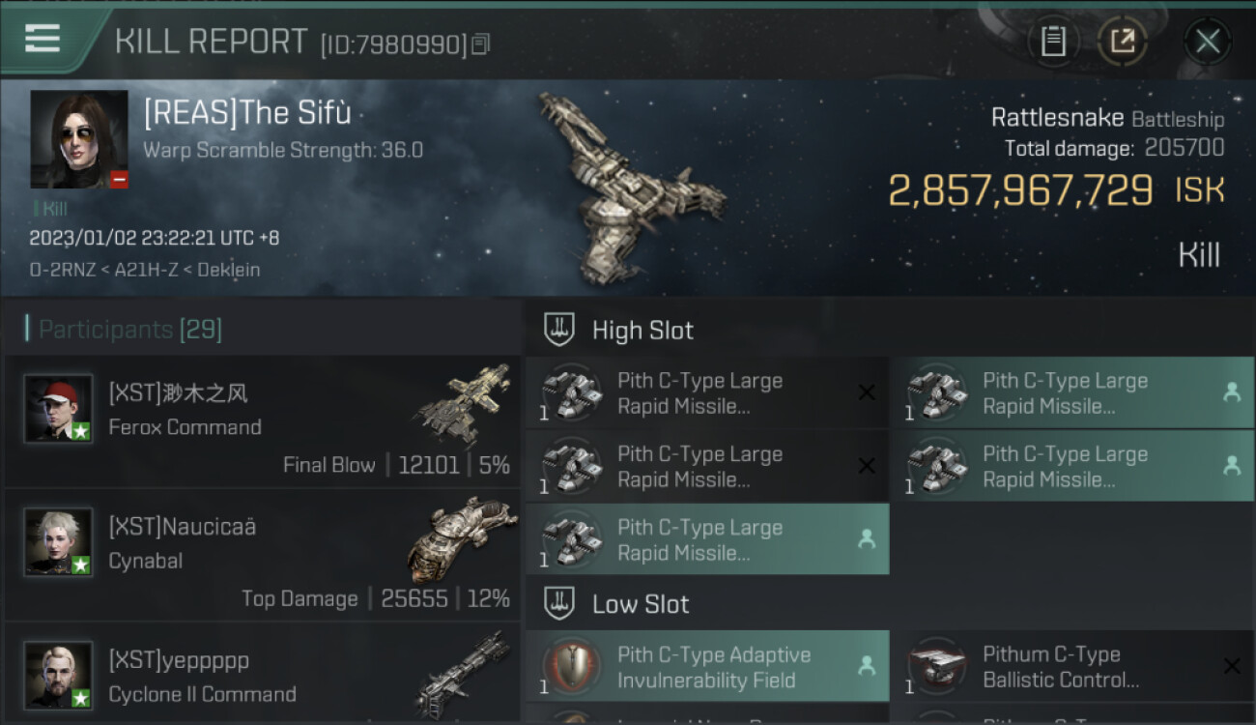The height and width of the screenshot is (725, 1256).
Task: Click the Rattlesnake Battleship ship name
Action: pyautogui.click(x=1107, y=118)
